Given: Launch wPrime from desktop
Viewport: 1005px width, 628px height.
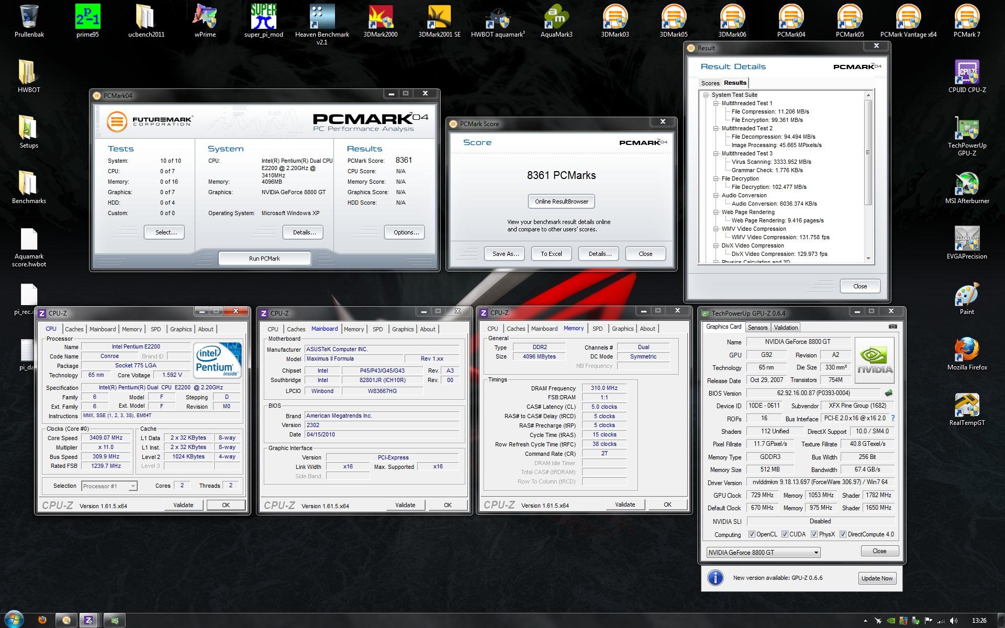Looking at the screenshot, I should click(x=205, y=21).
